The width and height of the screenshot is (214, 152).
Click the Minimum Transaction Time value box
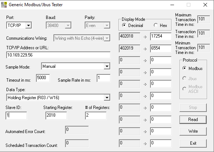tap(203, 48)
